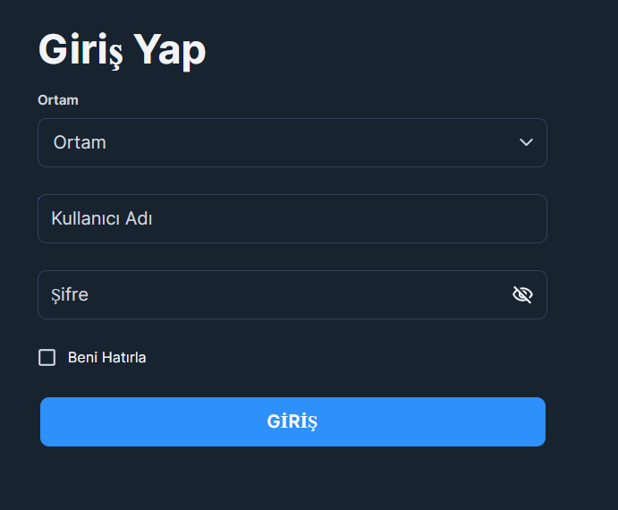Image resolution: width=618 pixels, height=510 pixels.
Task: Expand environment options via the down chevron
Action: point(526,142)
